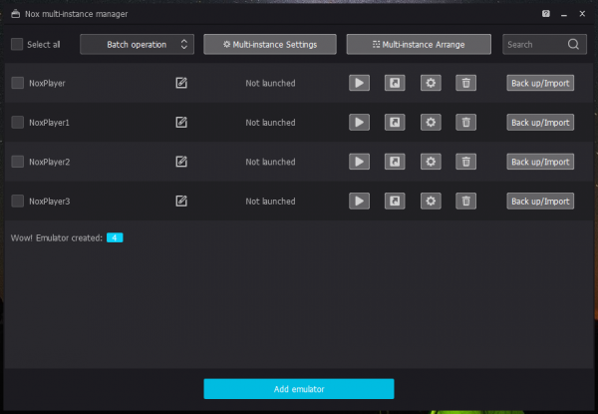Open settings gear for NoxPlayer3
Viewport: 598px width, 414px height.
431,201
